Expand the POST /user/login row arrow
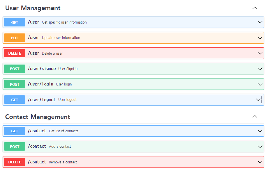 (260, 84)
